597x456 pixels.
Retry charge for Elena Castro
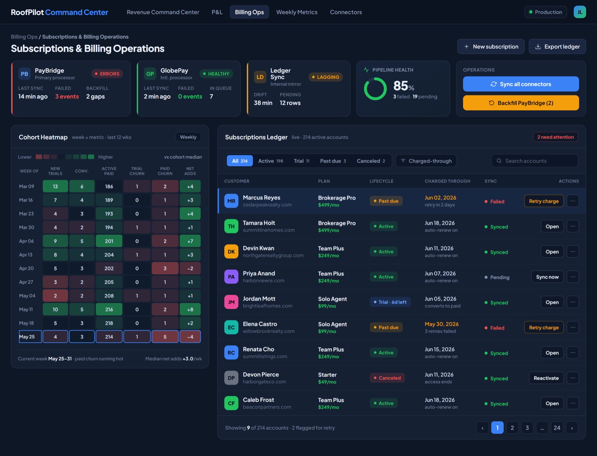coord(544,328)
